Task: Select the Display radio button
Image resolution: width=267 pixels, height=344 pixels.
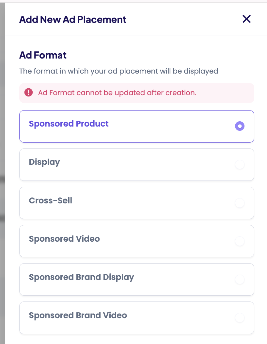Action: [240, 164]
